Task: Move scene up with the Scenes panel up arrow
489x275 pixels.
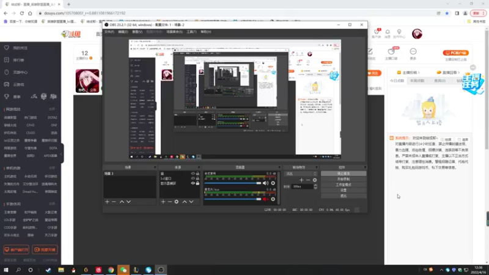Action: [122, 202]
